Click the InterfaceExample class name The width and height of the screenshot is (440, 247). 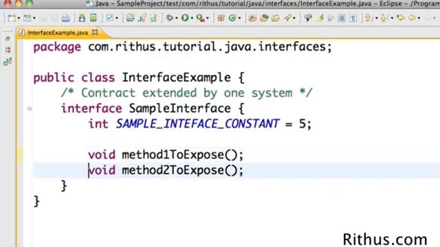pos(176,78)
